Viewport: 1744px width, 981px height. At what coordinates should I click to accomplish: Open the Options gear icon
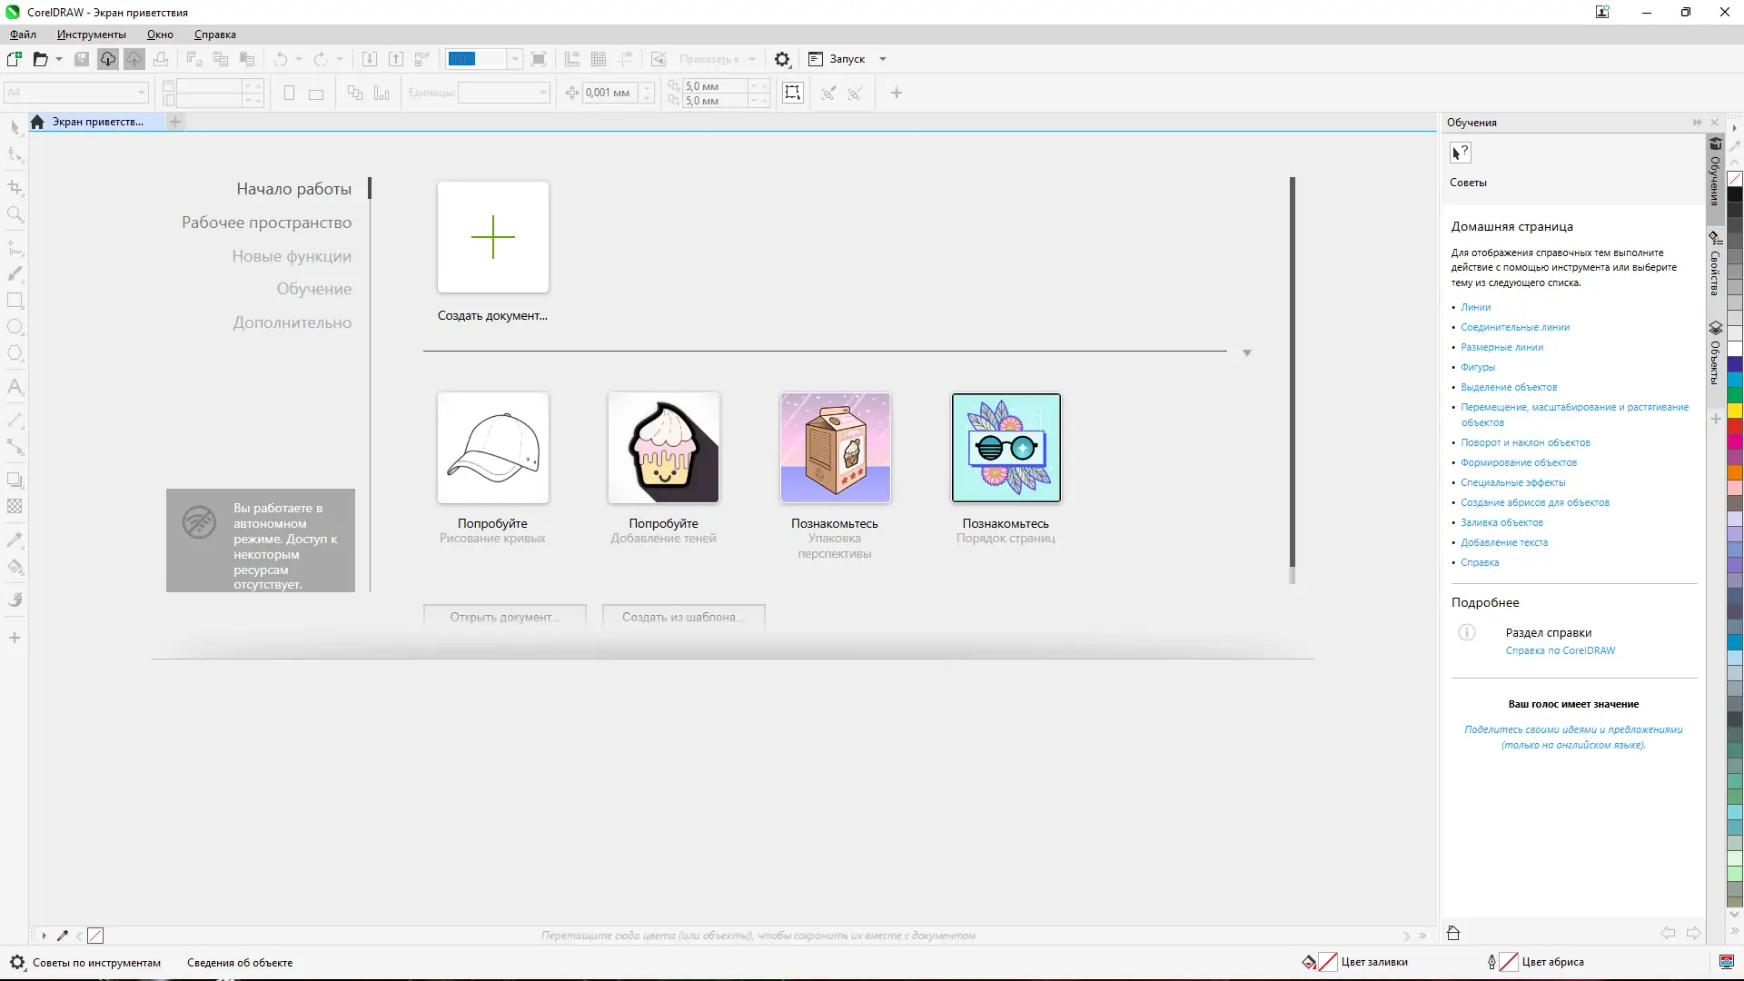[782, 59]
